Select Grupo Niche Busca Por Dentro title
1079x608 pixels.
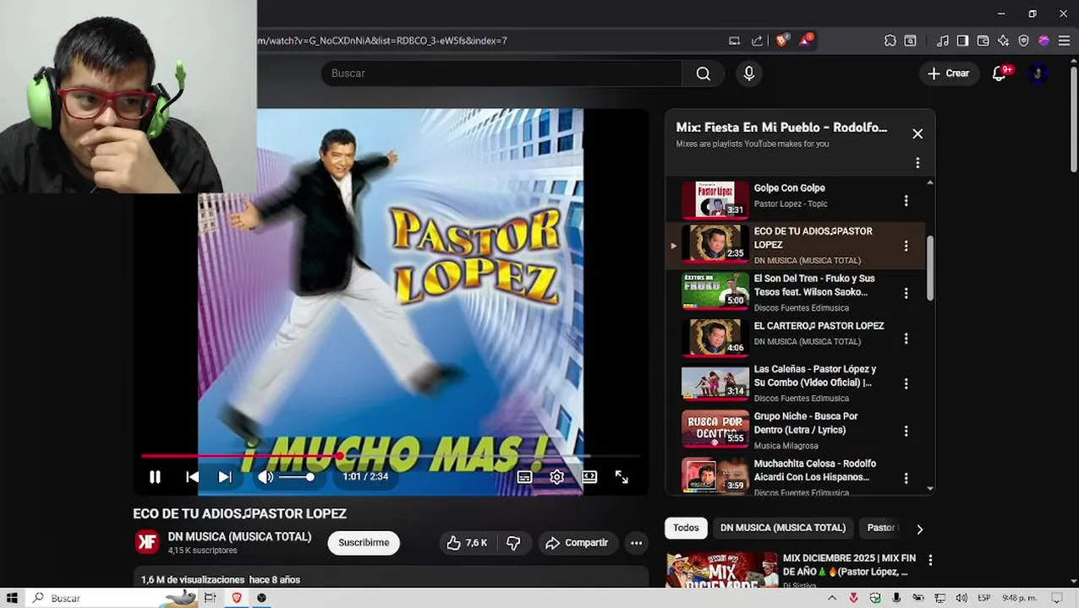(806, 423)
